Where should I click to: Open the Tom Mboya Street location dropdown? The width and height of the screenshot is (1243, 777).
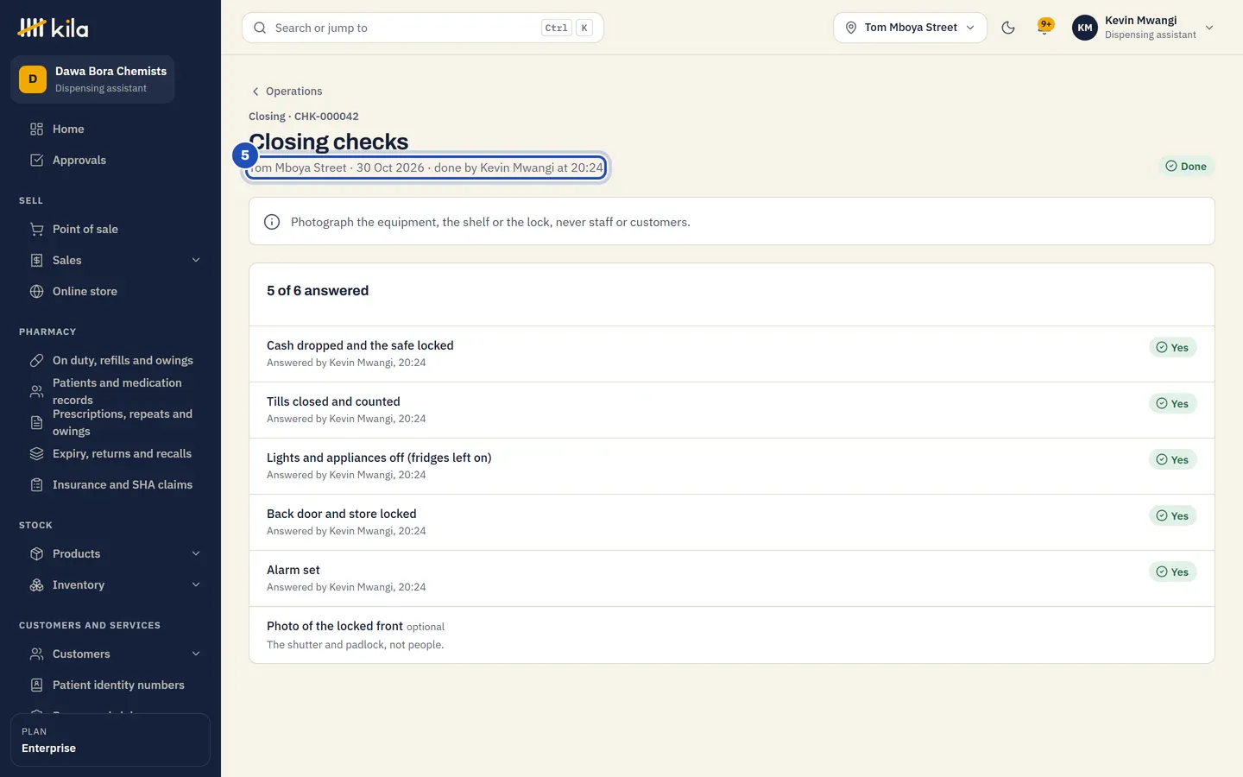click(910, 28)
